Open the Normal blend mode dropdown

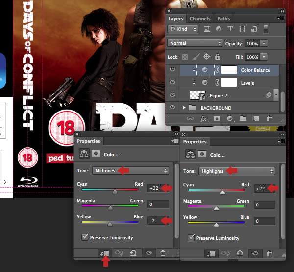[195, 43]
